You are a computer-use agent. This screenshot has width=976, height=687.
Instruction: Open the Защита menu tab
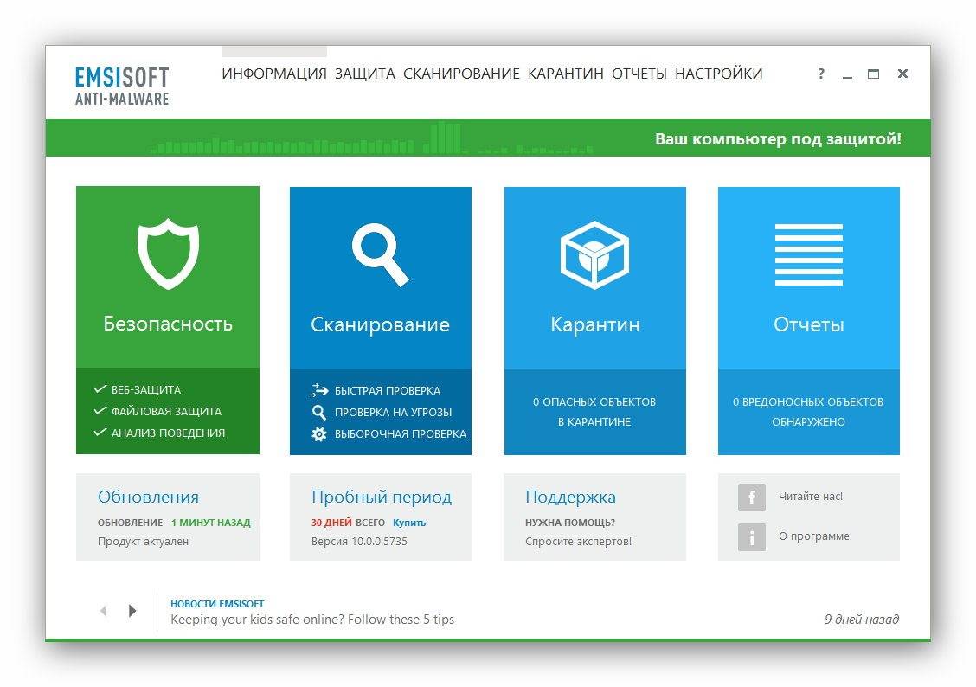pyautogui.click(x=365, y=74)
